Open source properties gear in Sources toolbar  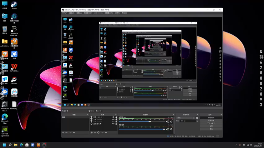(x=98, y=133)
